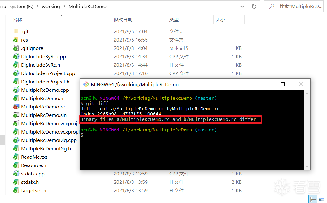Select the .gitignore file name

click(32, 48)
